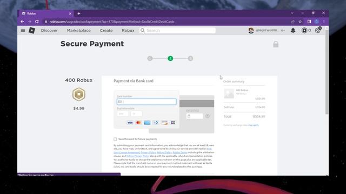The width and height of the screenshot is (346, 194).
Task: Click the green step 2 indicator
Action: 170,59
